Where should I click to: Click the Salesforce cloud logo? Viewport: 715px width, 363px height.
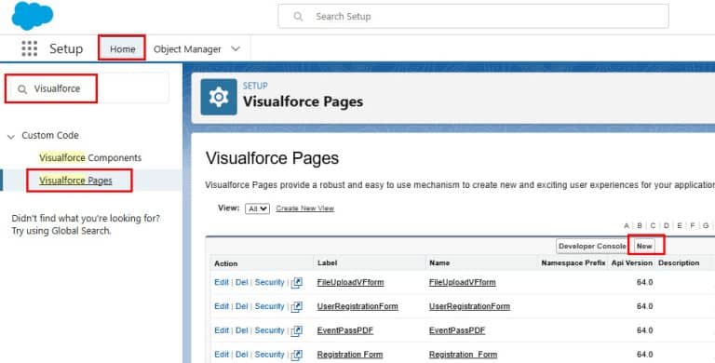click(33, 15)
